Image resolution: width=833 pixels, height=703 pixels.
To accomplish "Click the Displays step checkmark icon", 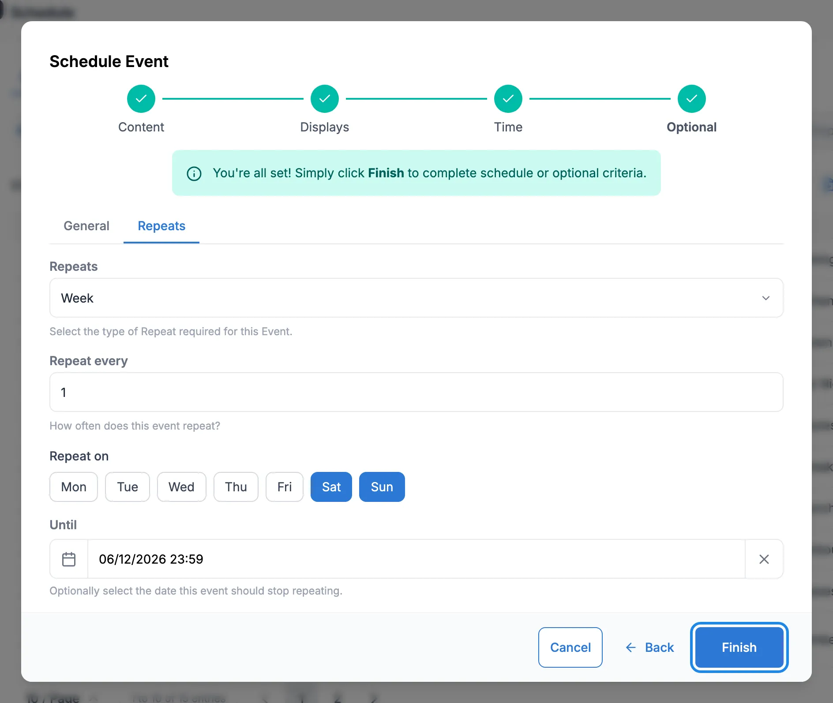I will tap(325, 99).
